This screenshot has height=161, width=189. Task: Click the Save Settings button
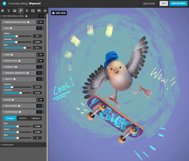[x=178, y=3]
